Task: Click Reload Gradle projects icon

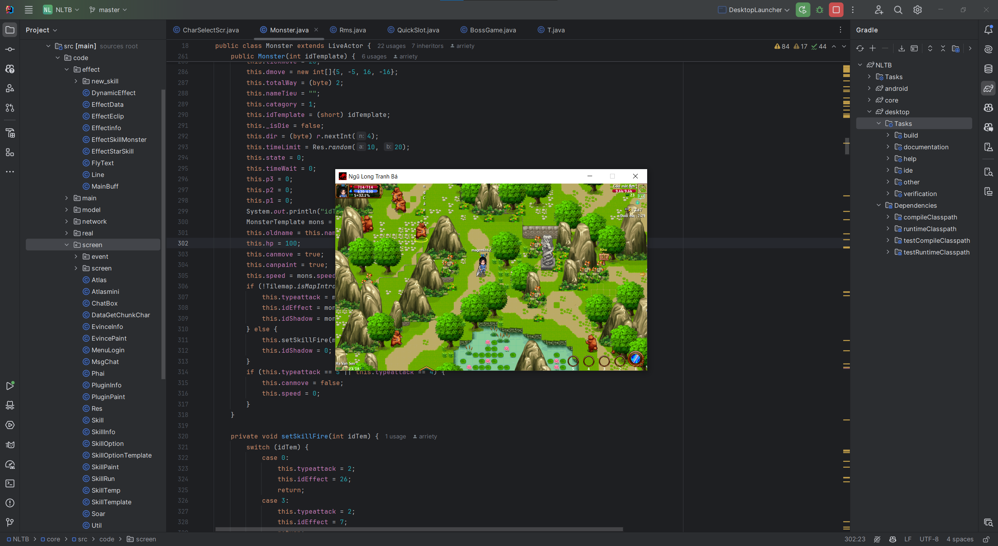Action: pos(860,48)
